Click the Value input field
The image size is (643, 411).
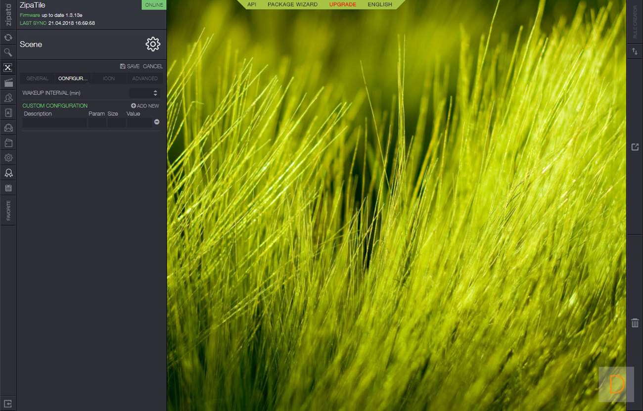(139, 122)
